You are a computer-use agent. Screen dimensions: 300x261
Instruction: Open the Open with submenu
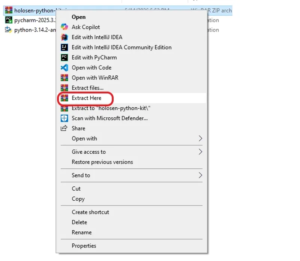coord(132,138)
